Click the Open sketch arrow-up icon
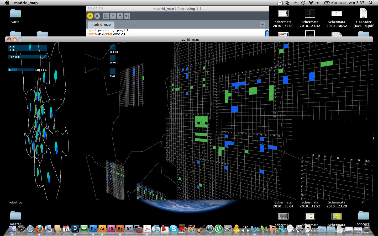 (x=113, y=16)
